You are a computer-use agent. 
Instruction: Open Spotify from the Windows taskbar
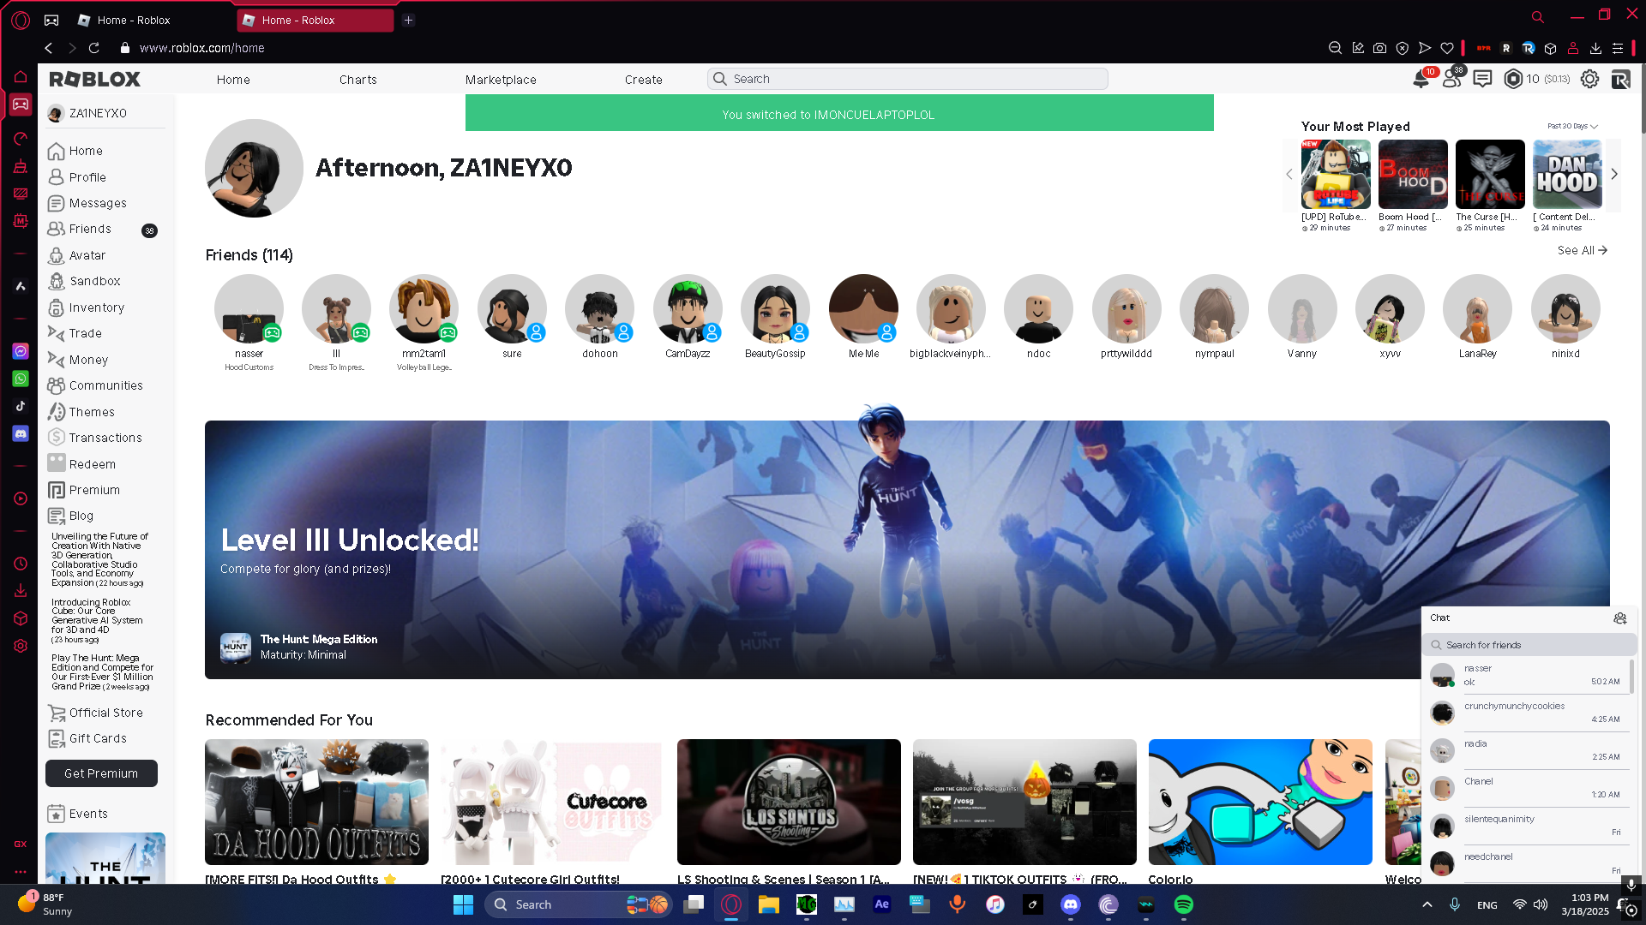pos(1183,904)
